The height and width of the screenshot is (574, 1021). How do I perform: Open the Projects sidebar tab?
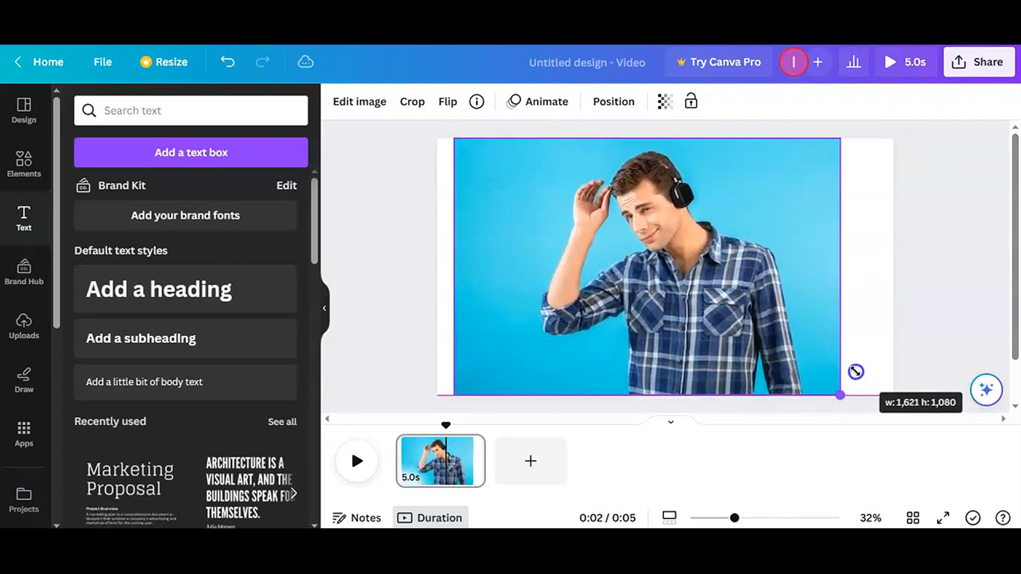tap(24, 500)
